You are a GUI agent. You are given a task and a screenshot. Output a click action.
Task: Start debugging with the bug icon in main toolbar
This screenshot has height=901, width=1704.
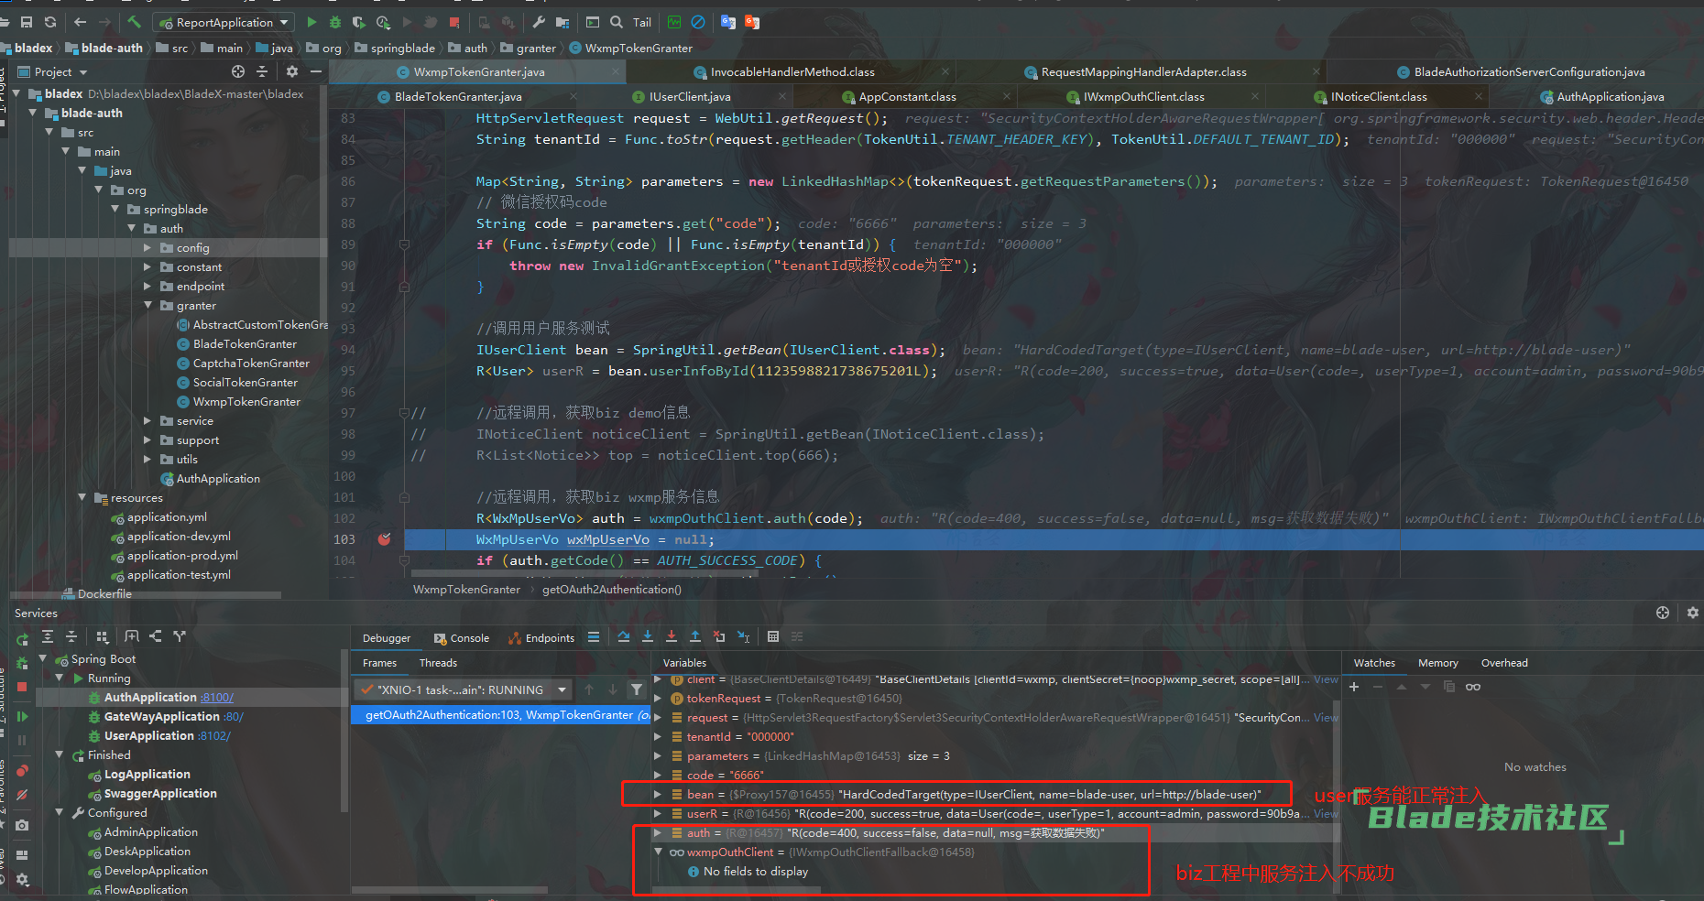(x=335, y=22)
